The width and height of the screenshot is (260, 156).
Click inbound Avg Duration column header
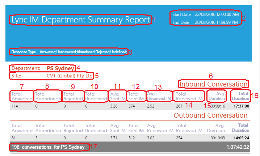[x=217, y=96]
